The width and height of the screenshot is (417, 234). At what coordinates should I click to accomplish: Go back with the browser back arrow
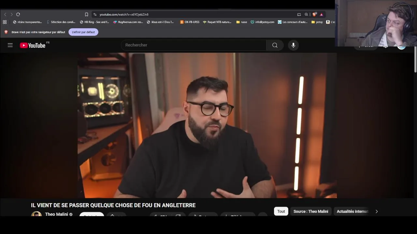click(5, 14)
